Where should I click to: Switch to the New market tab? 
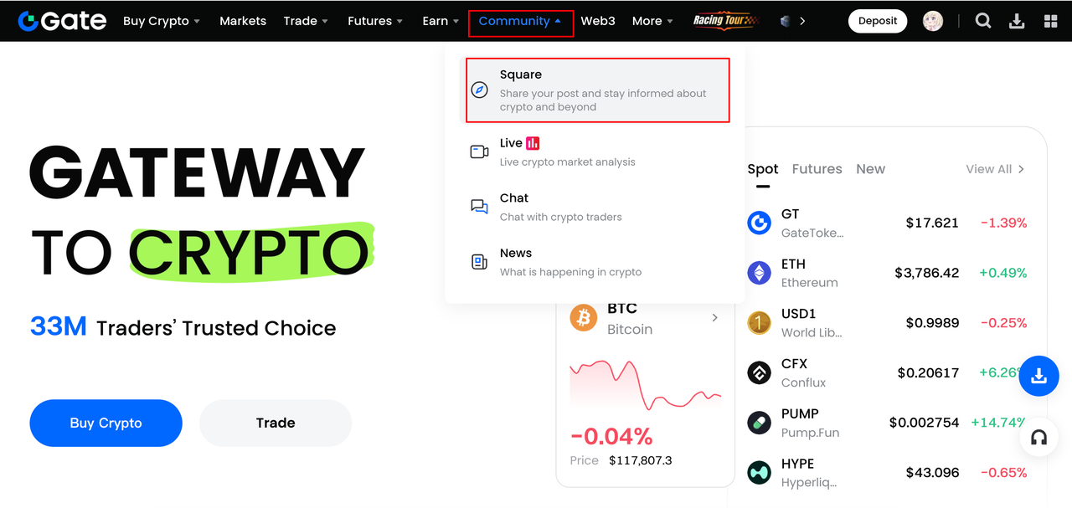tap(870, 169)
